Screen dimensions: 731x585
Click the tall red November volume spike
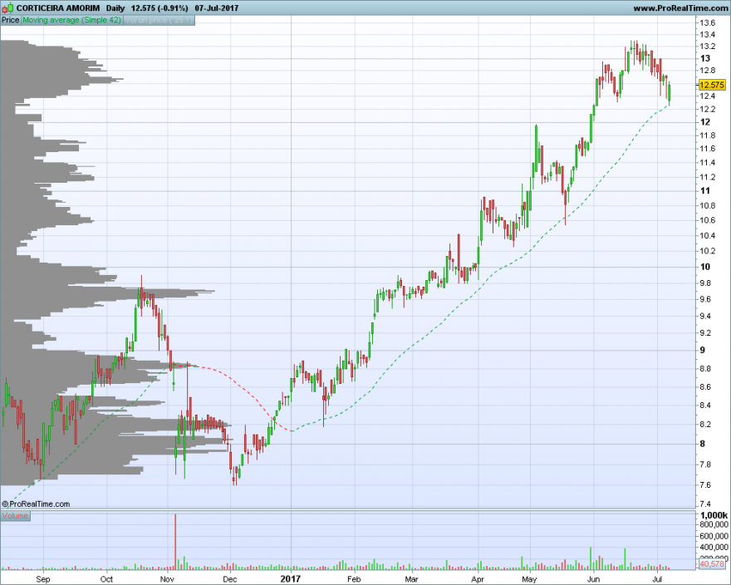pos(175,541)
